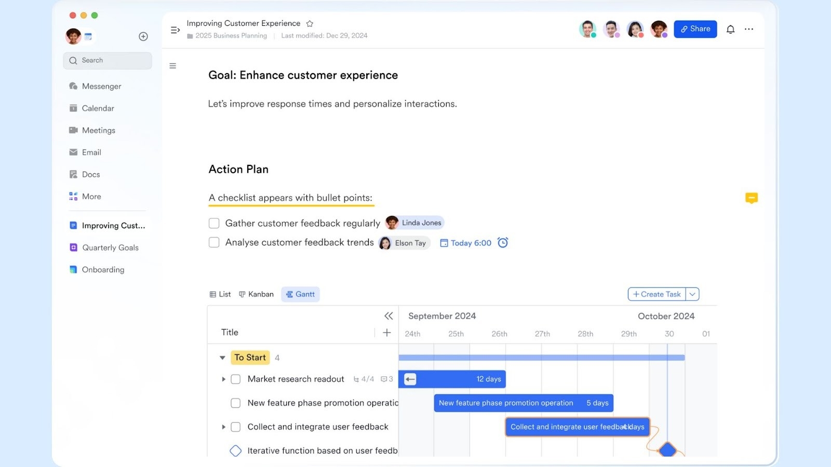Click the plus circle icon in sidebar
The height and width of the screenshot is (467, 831).
(x=143, y=36)
